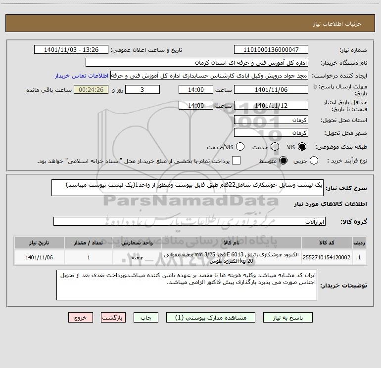Click the تاریخ نیاز column header
This screenshot has width=381, height=368.
click(39, 243)
